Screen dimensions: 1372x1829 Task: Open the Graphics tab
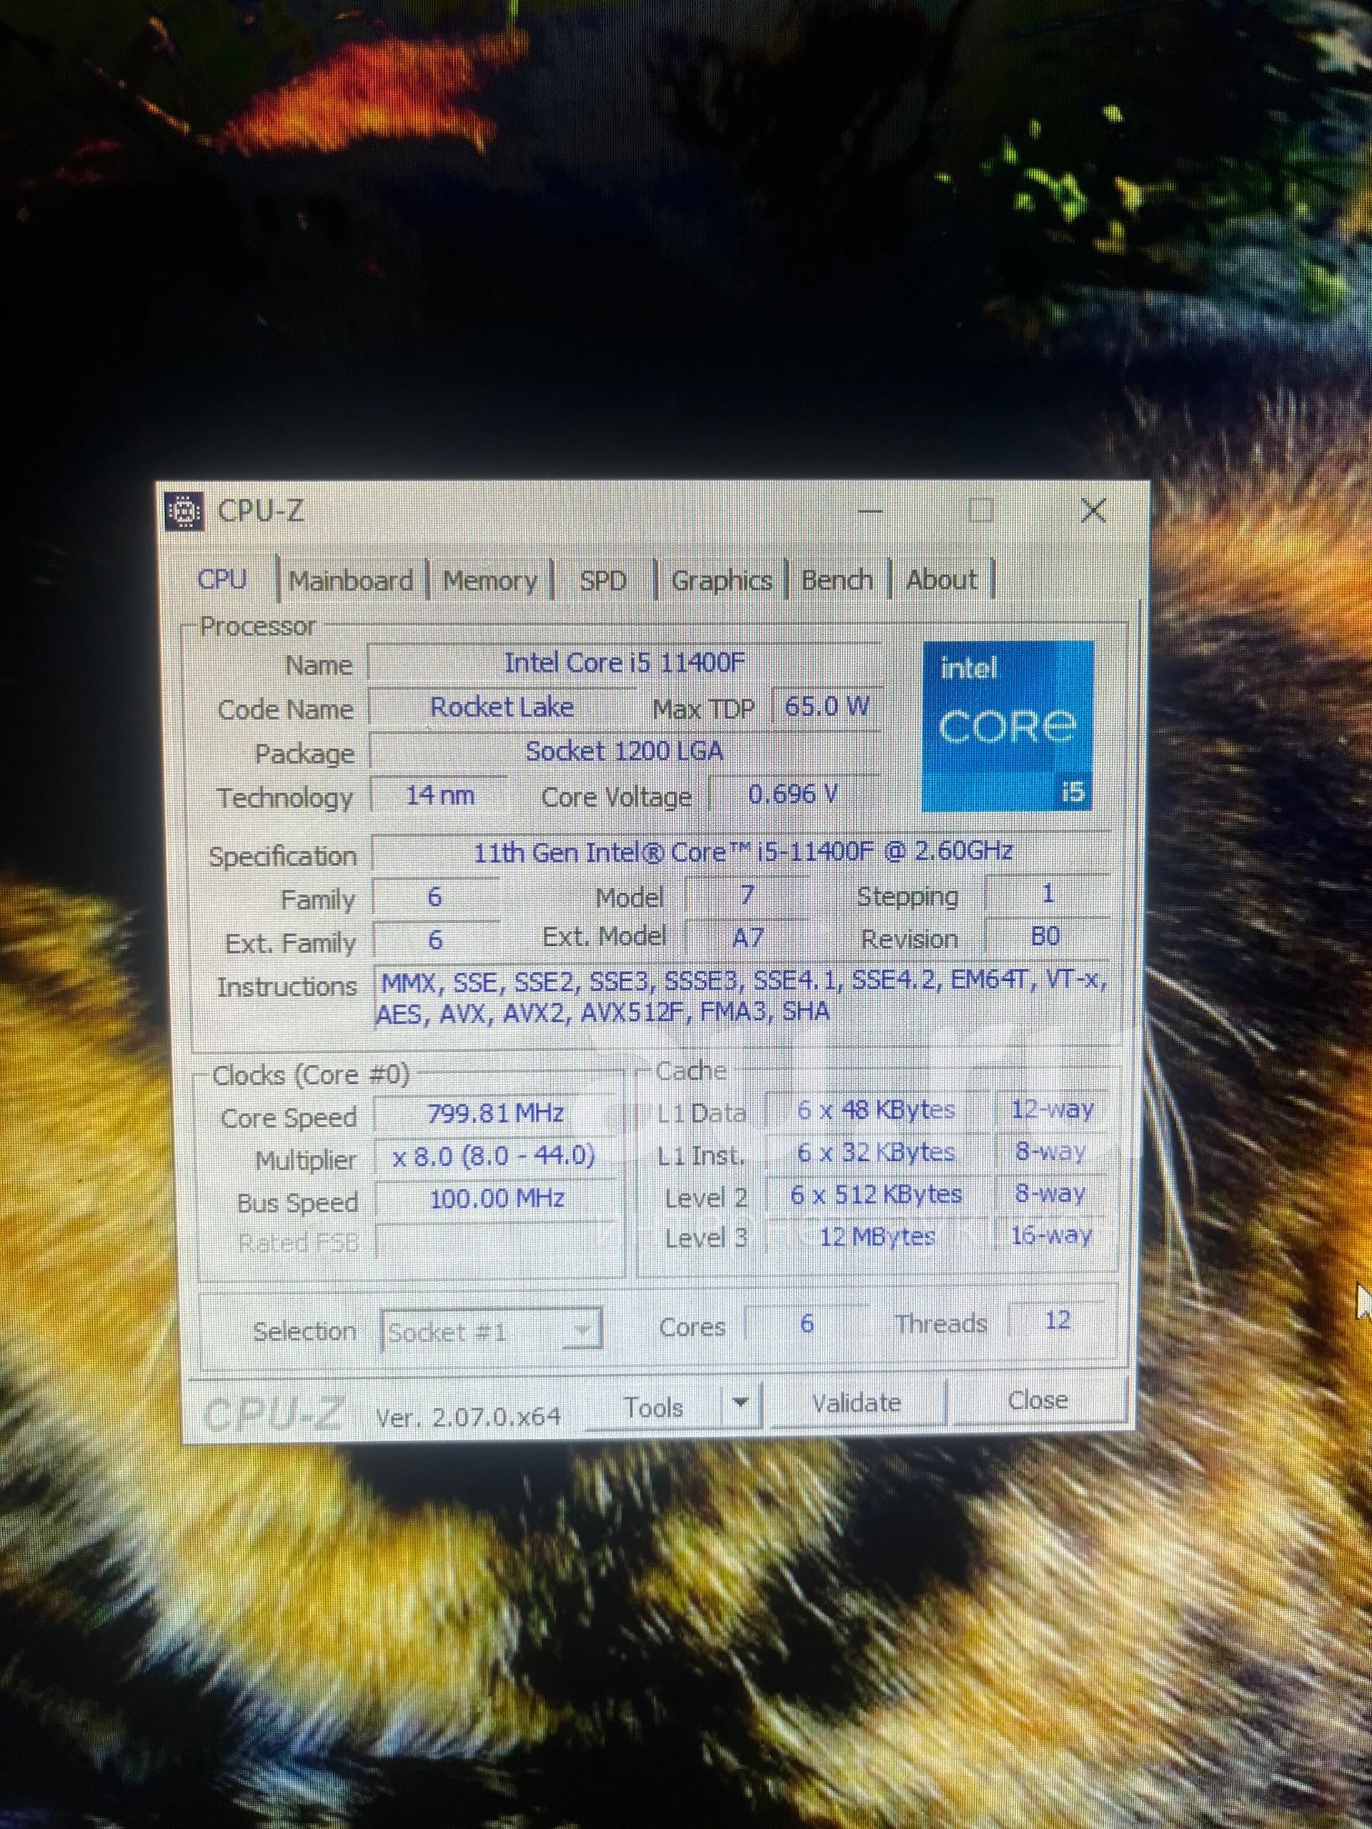click(721, 579)
